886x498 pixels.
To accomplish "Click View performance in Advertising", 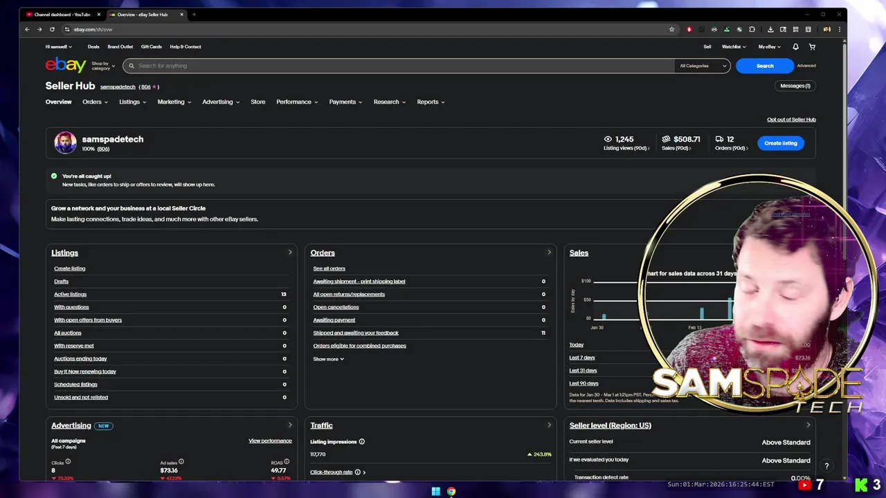I will [x=270, y=441].
